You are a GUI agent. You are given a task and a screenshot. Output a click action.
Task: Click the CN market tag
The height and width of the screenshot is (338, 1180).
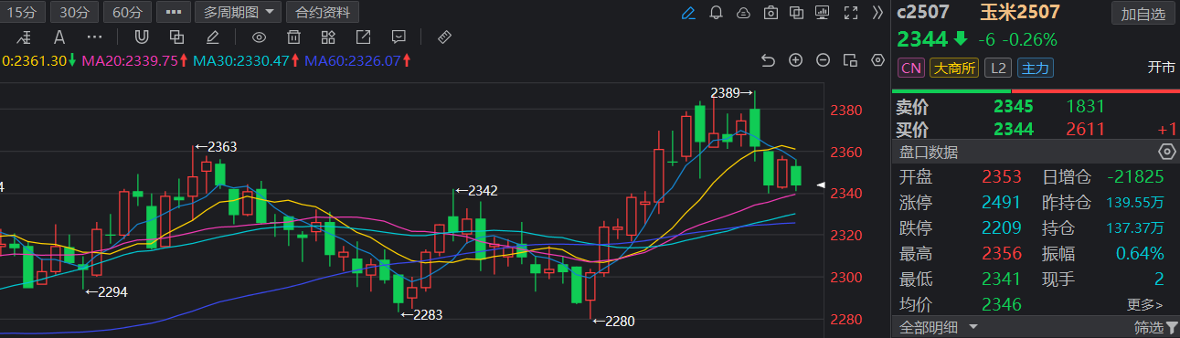pos(911,69)
